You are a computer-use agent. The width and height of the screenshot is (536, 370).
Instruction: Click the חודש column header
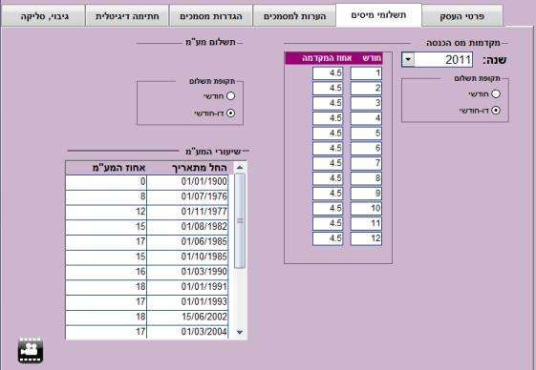(372, 58)
